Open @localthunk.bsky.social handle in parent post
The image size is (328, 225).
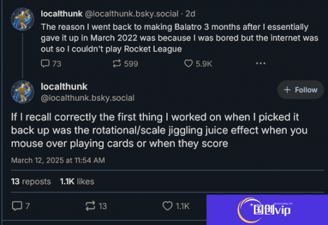coord(132,14)
